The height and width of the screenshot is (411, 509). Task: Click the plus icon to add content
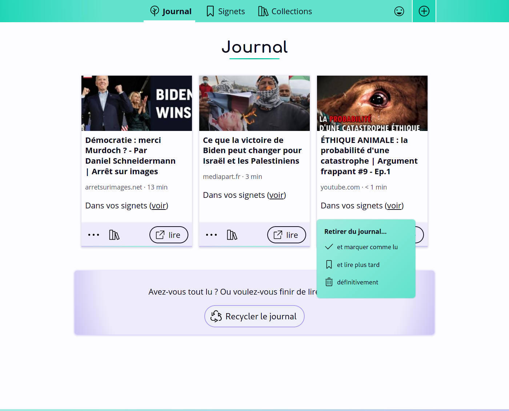click(x=424, y=11)
